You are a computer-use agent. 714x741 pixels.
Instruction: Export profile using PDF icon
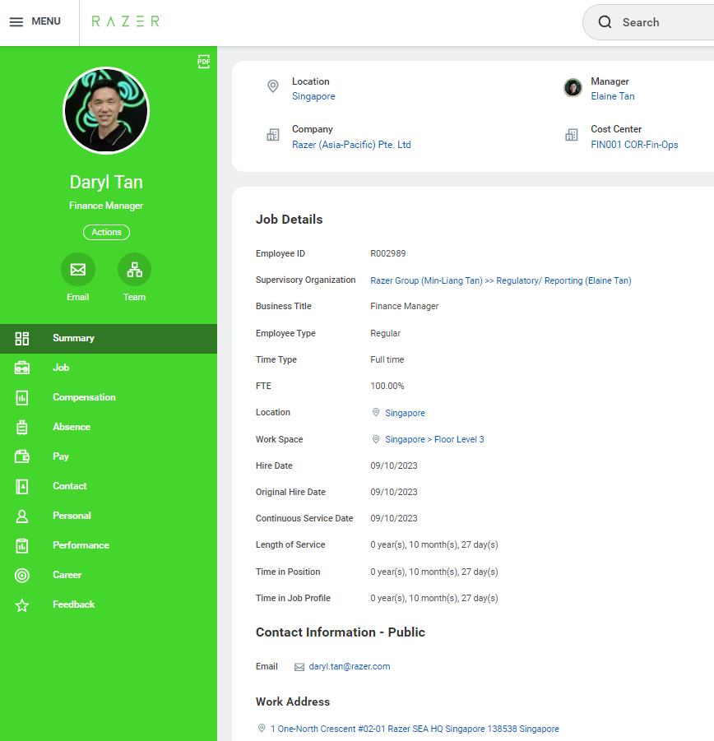click(204, 62)
